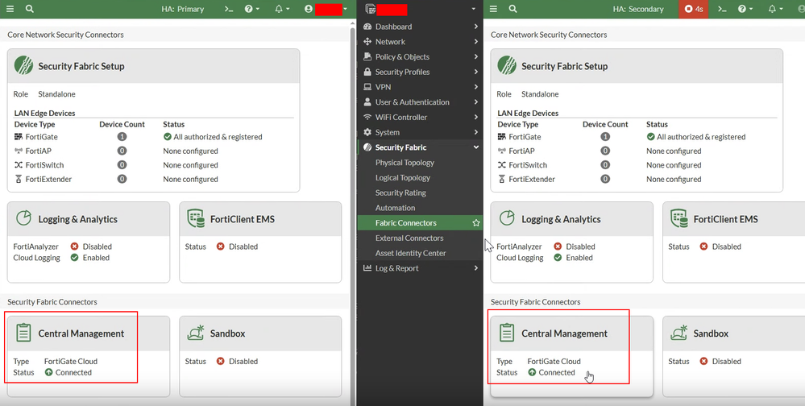Viewport: 805px width, 406px height.
Task: Click FortiClient EMS icon in Secondary window
Action: (x=679, y=218)
